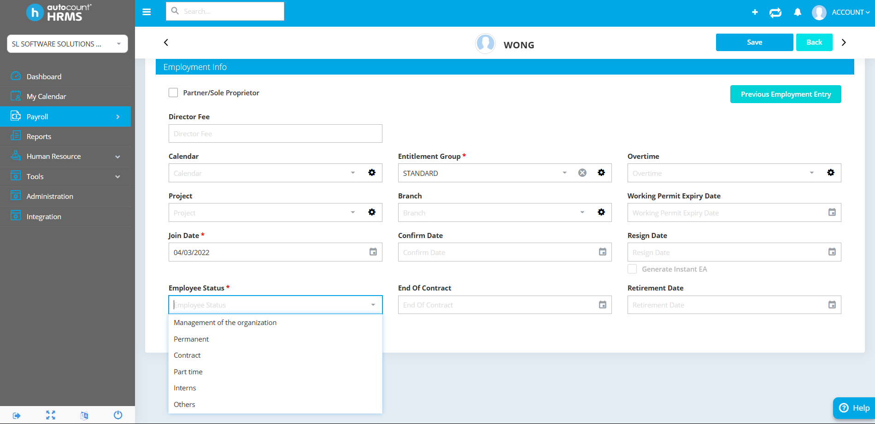Screen dimensions: 875x424
Task: Click the sync/refresh icon in top bar
Action: (x=775, y=12)
